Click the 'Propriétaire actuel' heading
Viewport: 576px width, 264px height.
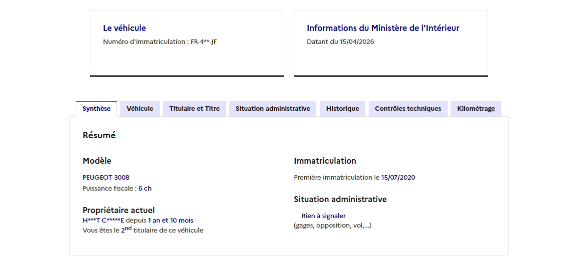119,211
